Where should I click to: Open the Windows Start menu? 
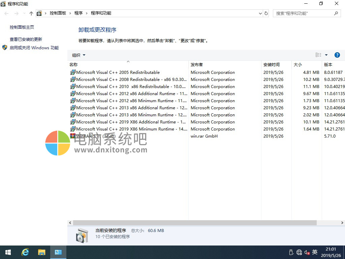coord(8,252)
